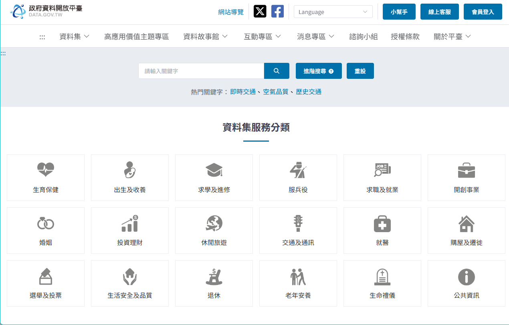Expand the 資料集 menu
This screenshot has width=509, height=325.
[x=74, y=36]
